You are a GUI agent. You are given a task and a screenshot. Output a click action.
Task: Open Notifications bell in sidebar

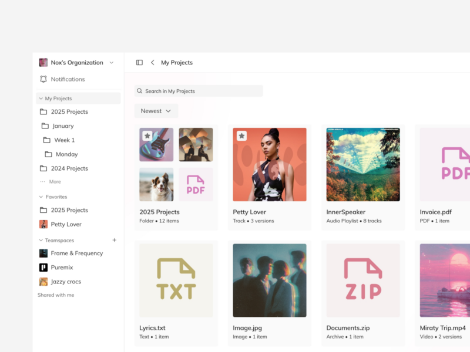[43, 79]
